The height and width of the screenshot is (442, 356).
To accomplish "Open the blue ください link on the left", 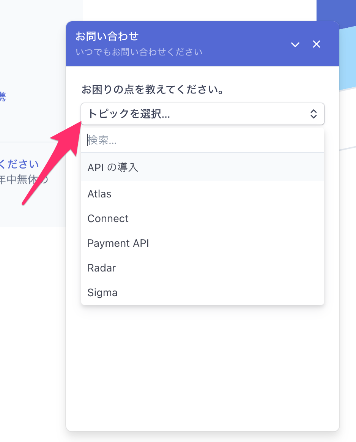I will click(x=20, y=164).
